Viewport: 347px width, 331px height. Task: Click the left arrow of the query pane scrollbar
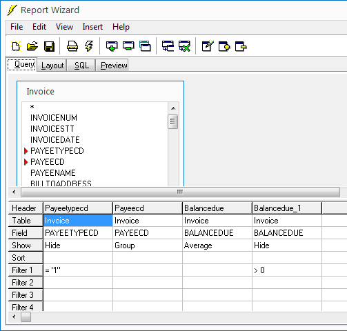14,192
